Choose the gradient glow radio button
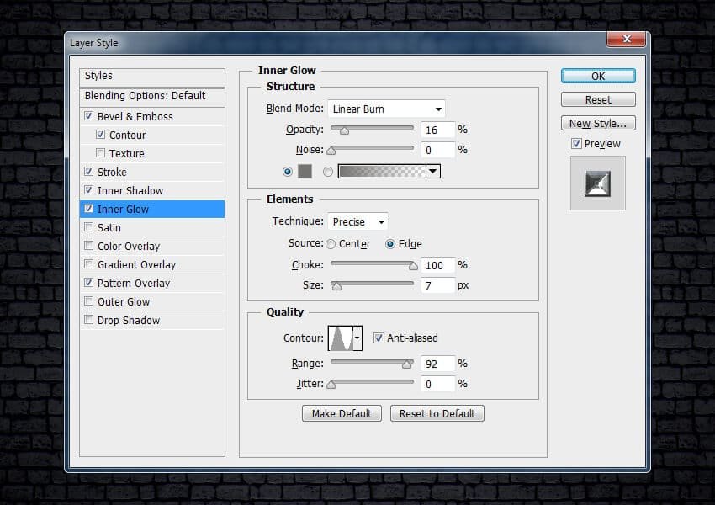 tap(328, 172)
